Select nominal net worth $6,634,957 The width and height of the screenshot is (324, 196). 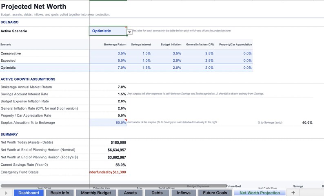117,150
